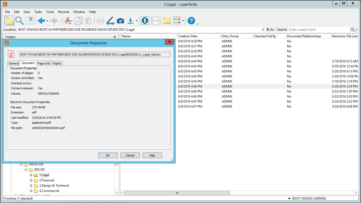The width and height of the screenshot is (361, 203).
Task: Click the search term input field
Action: point(318,30)
